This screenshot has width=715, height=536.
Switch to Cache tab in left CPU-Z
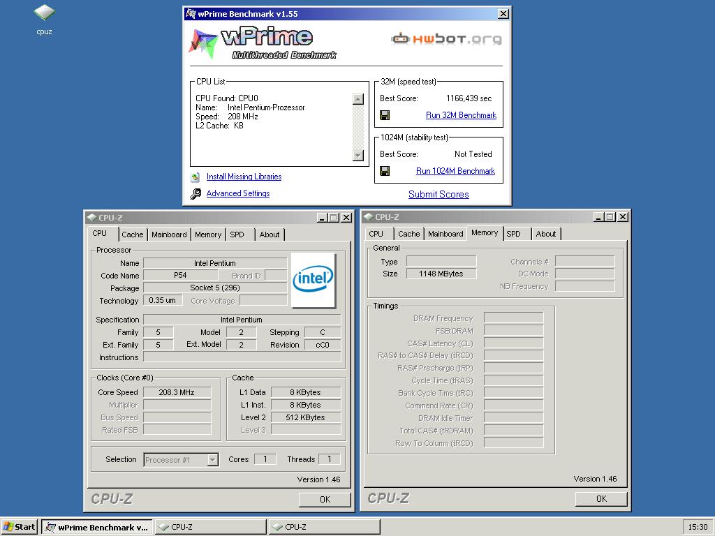133,234
